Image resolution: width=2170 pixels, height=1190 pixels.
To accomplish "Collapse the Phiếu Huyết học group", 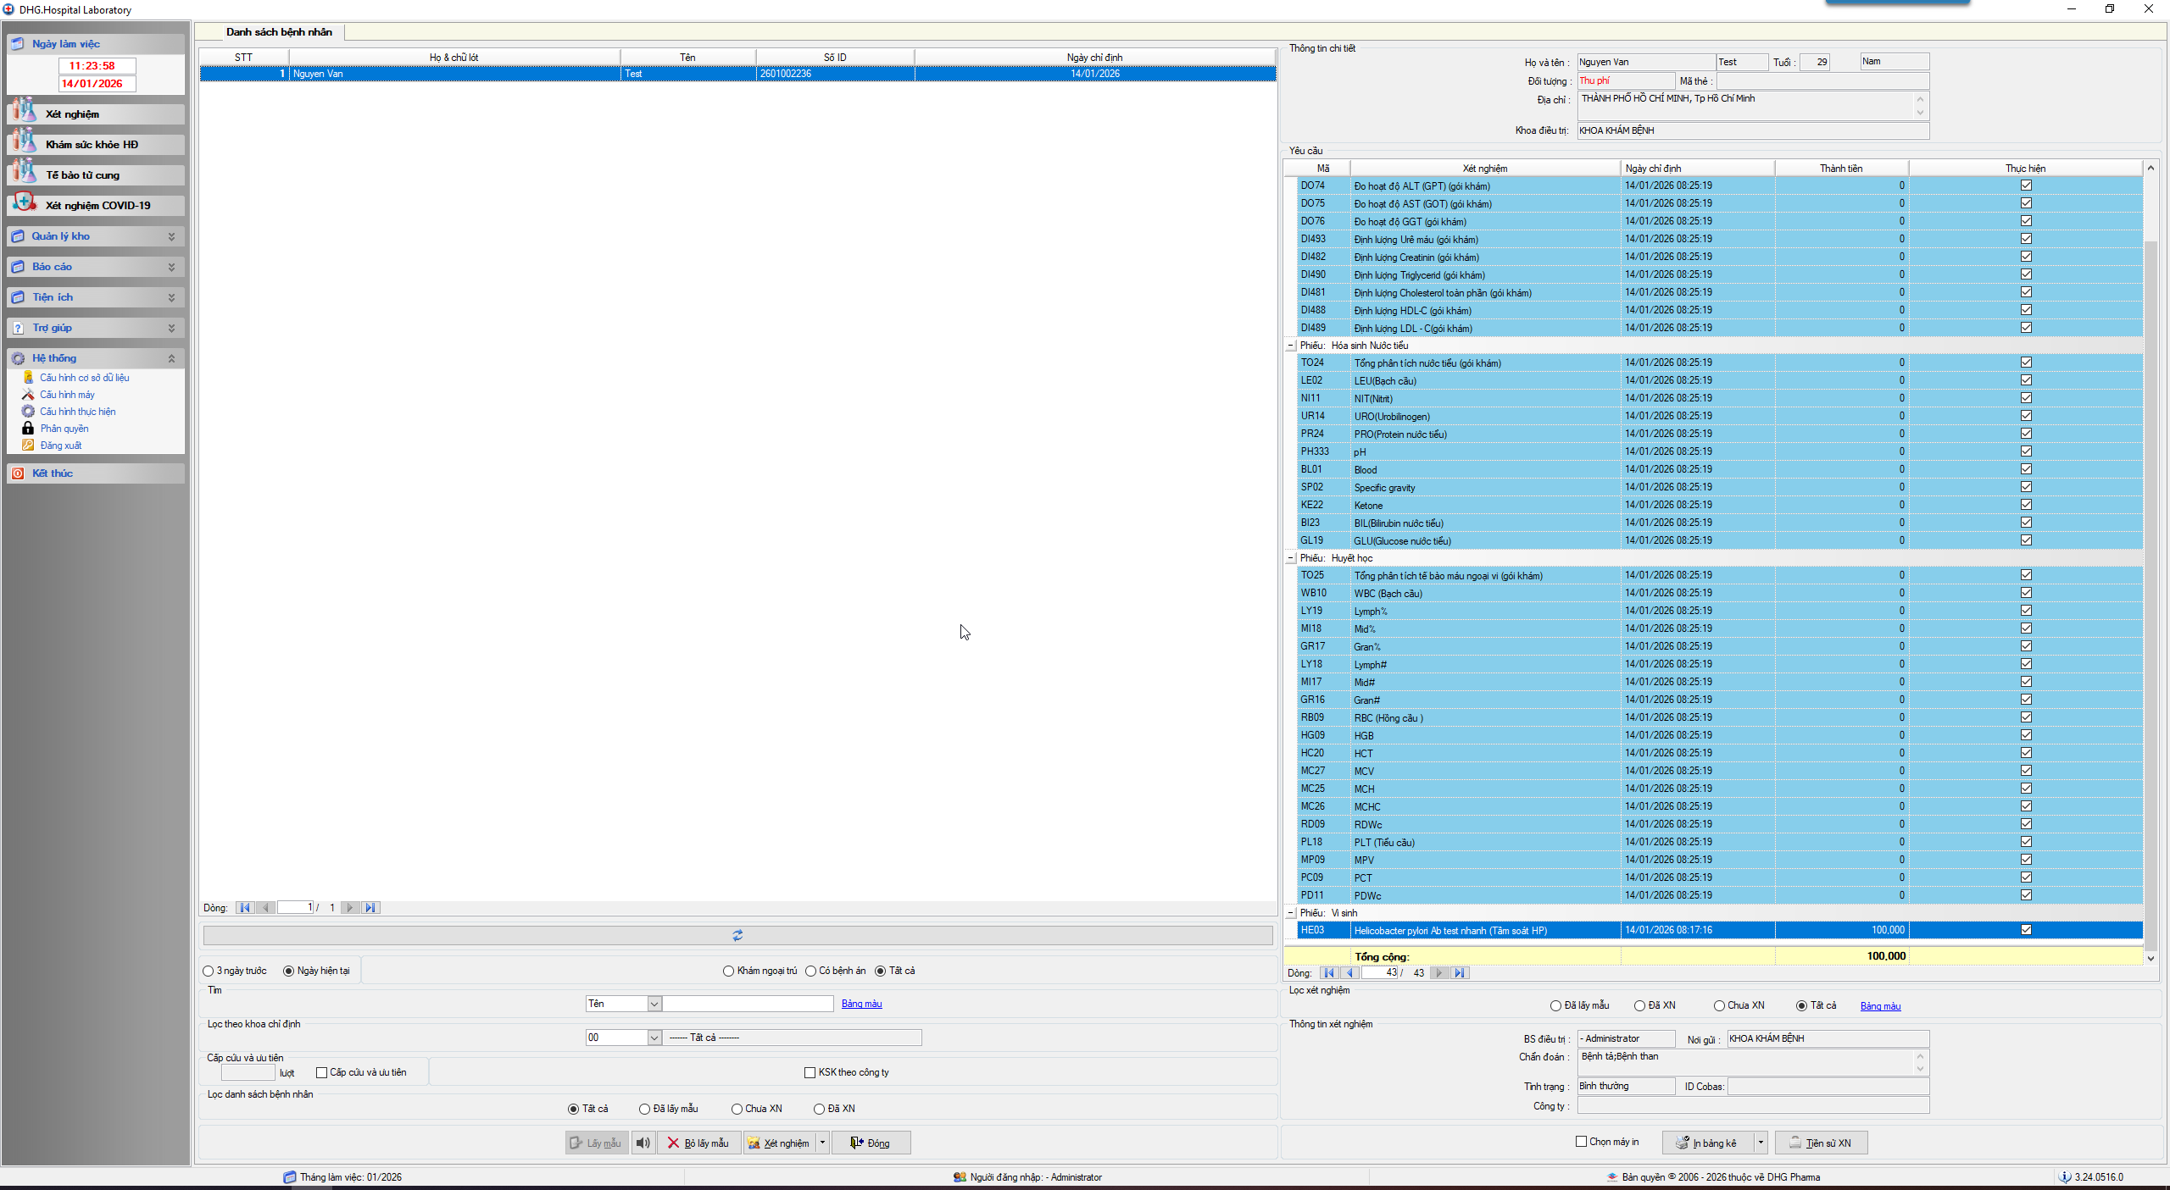I will (1291, 558).
